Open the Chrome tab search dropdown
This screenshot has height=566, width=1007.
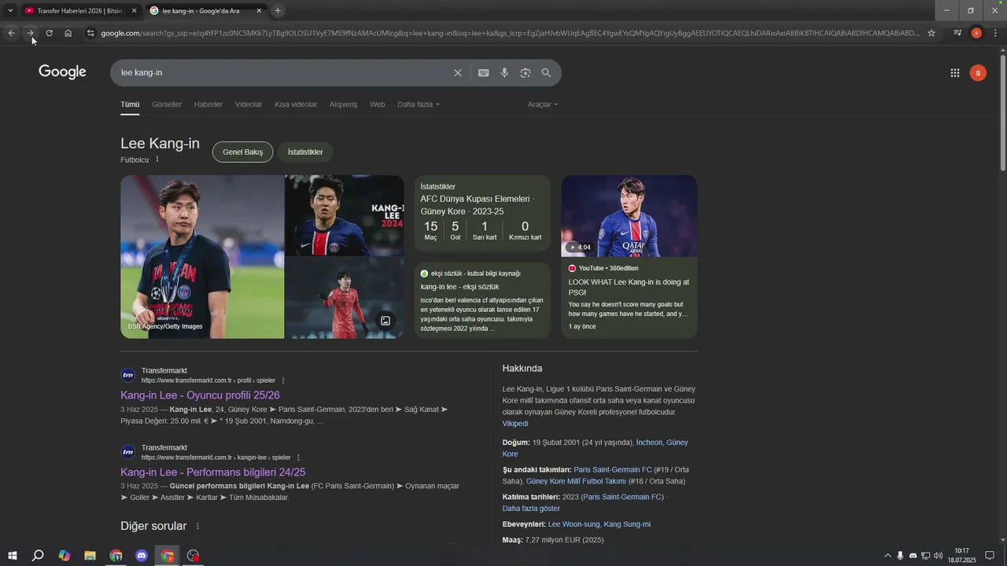tap(10, 10)
